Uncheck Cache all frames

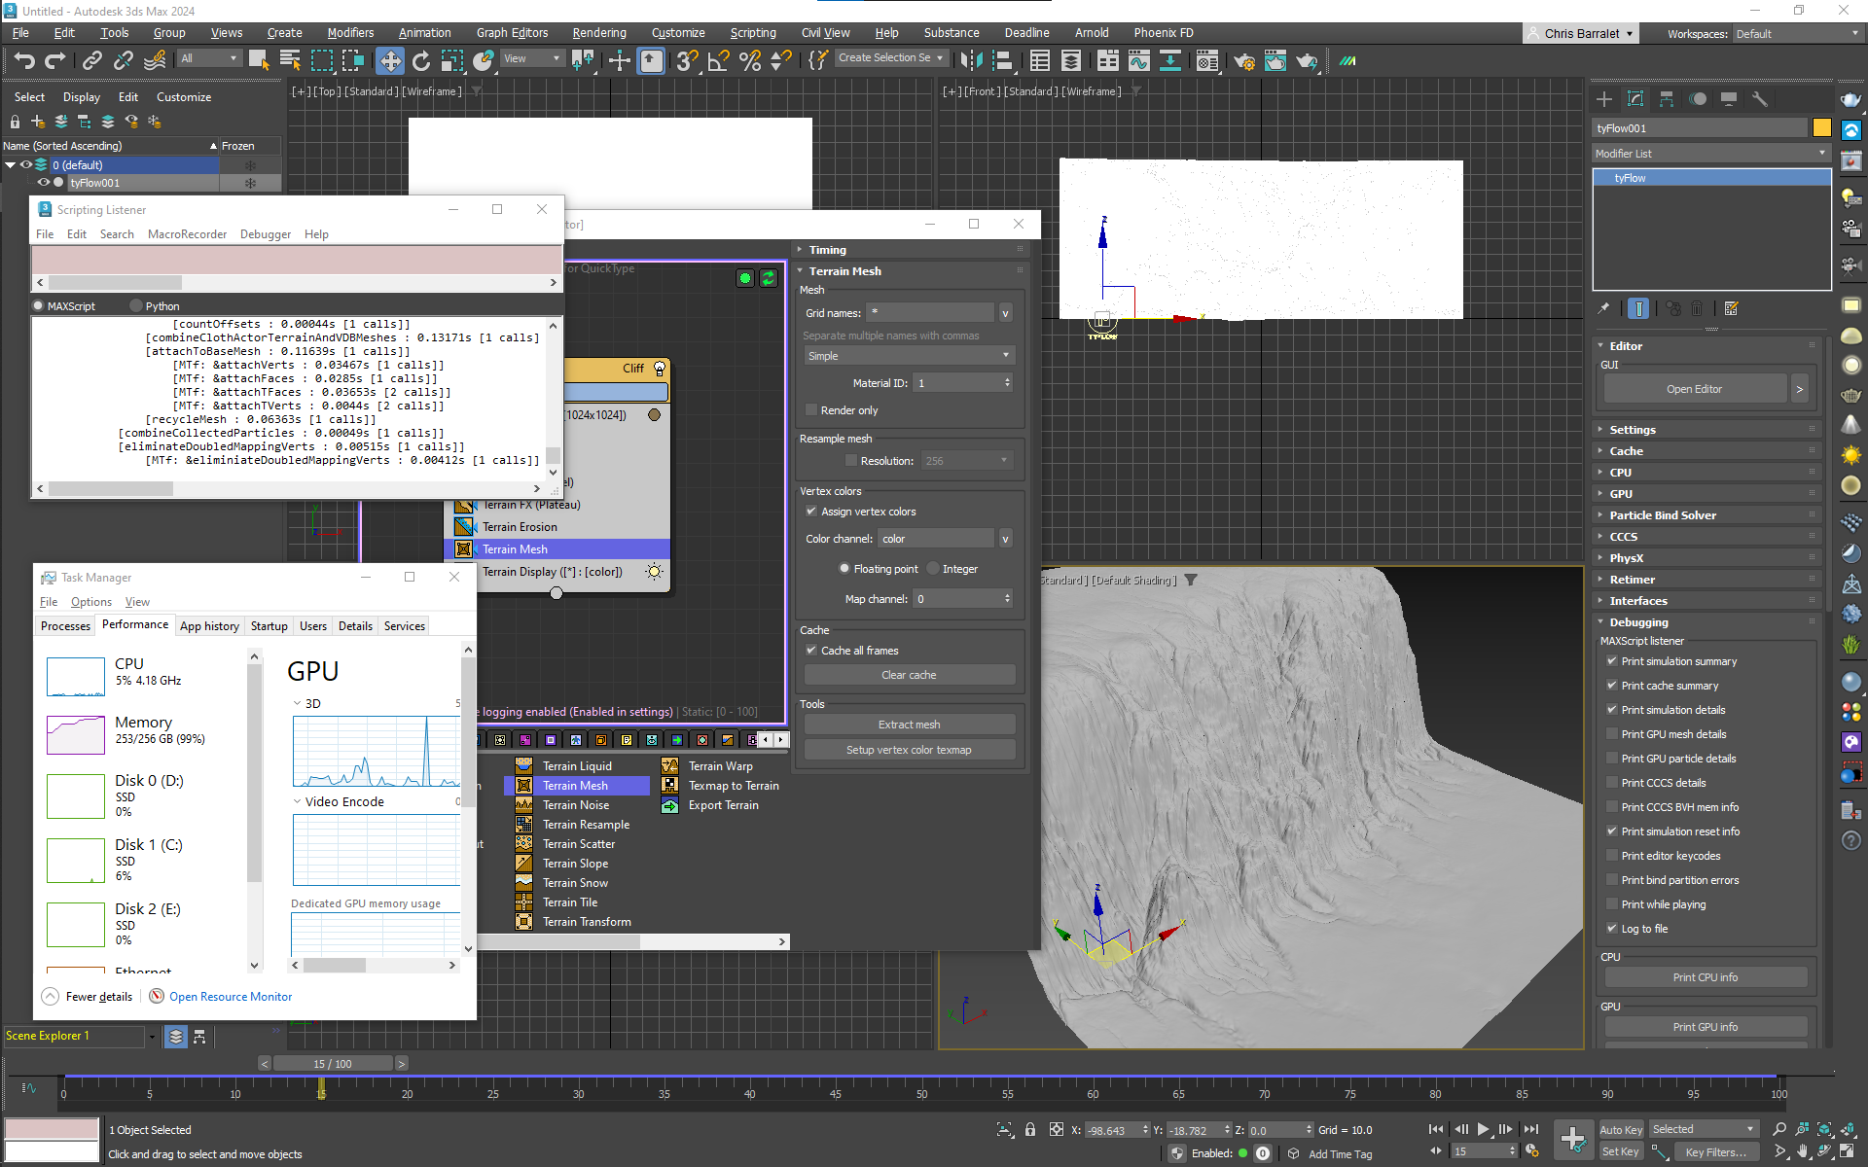tap(811, 651)
